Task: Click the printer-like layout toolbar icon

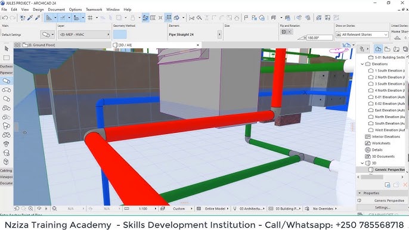Action: pyautogui.click(x=273, y=18)
